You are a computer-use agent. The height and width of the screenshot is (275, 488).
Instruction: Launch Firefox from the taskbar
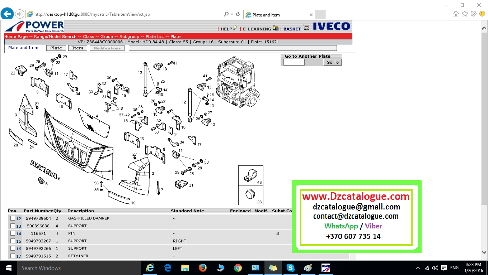203,268
